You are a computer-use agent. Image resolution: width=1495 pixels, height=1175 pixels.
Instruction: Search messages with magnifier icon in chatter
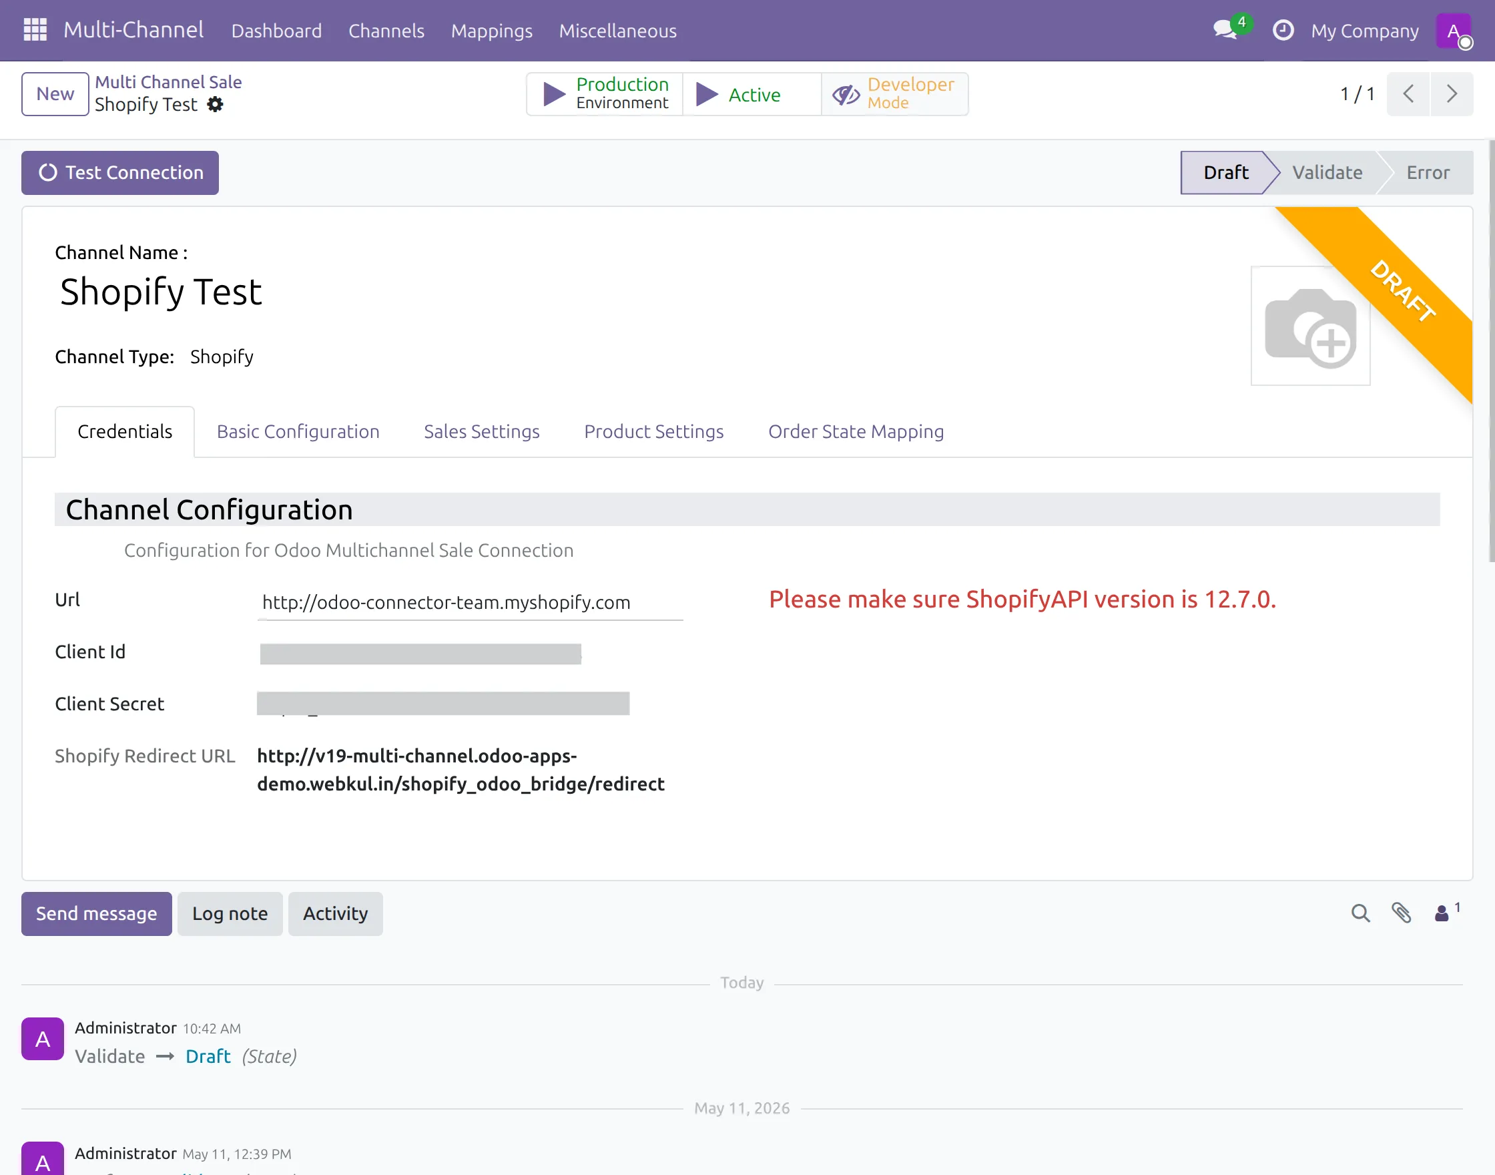pyautogui.click(x=1360, y=913)
